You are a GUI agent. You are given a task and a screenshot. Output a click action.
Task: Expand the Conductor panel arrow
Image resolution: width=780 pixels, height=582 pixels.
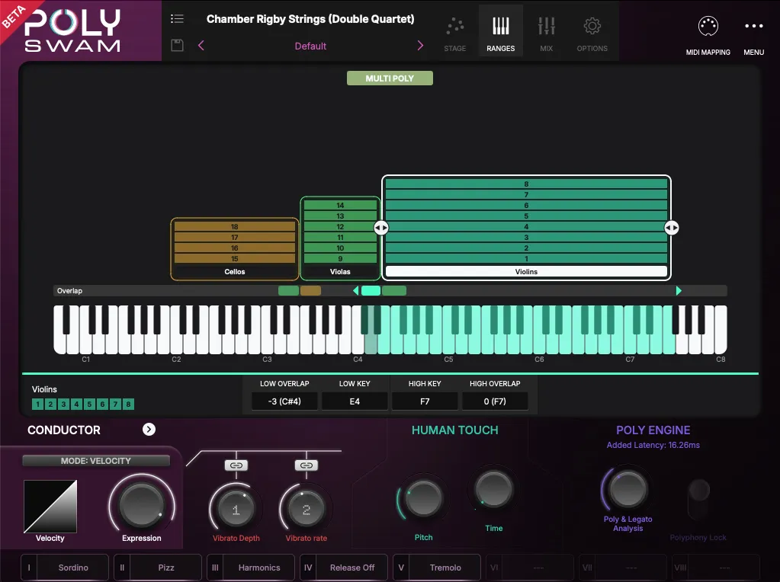click(x=149, y=430)
